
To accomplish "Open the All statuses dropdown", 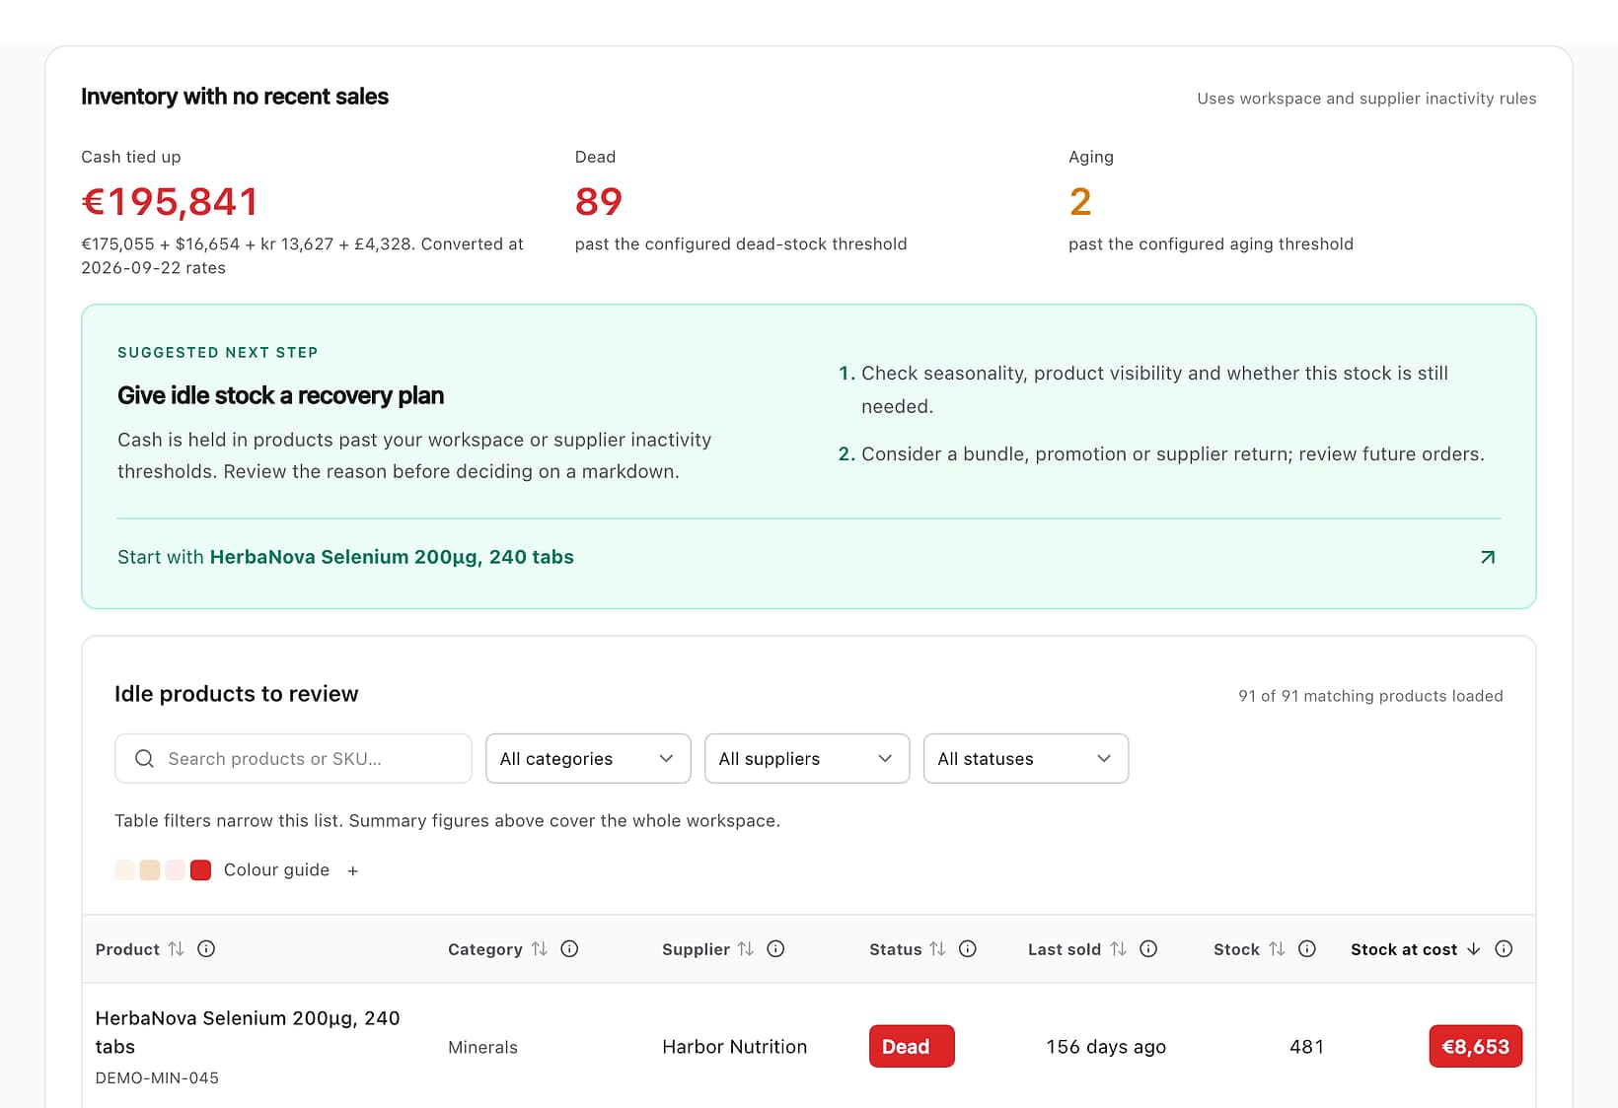I will (1026, 758).
